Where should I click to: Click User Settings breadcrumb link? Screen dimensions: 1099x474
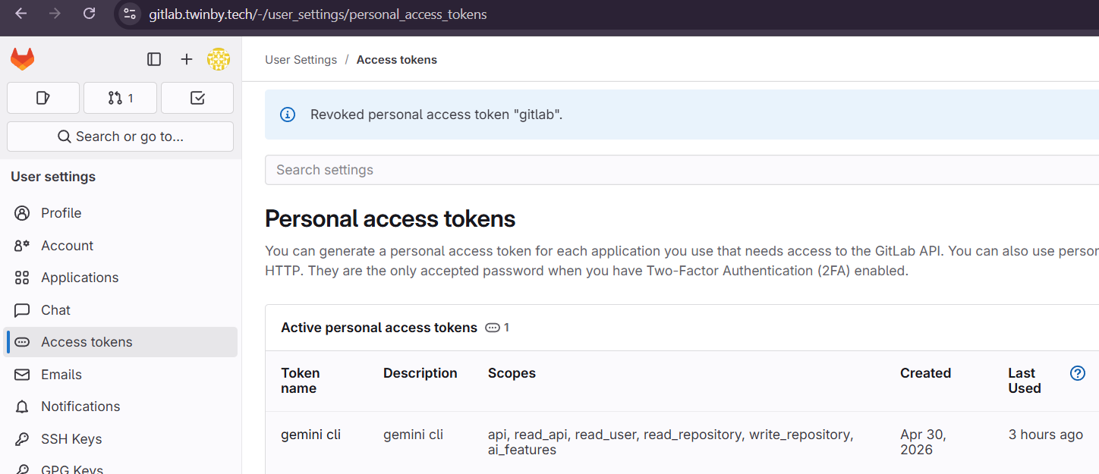[x=301, y=60]
